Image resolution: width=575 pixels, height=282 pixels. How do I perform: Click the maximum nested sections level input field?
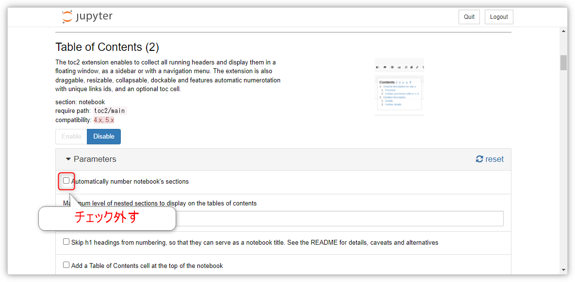(283, 218)
